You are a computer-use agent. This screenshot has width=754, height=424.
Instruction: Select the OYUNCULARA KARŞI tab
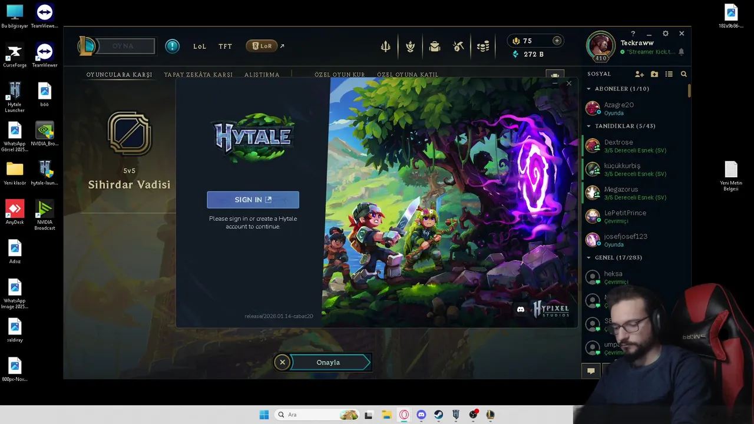[x=119, y=75]
